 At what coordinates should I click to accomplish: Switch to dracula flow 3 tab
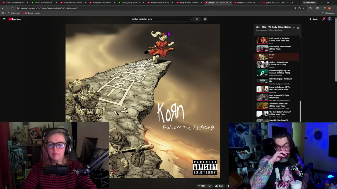point(247,3)
